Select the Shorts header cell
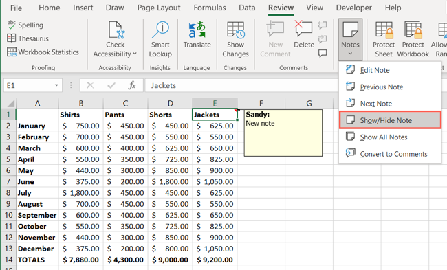The height and width of the screenshot is (270, 447). tap(170, 115)
